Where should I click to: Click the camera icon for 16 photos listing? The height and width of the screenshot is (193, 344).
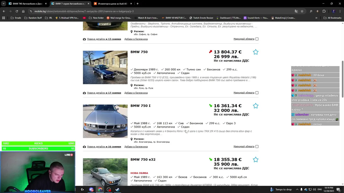[84, 147]
